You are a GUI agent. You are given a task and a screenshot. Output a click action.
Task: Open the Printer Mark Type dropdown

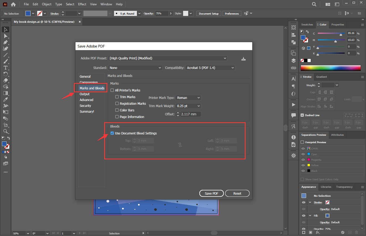188,98
